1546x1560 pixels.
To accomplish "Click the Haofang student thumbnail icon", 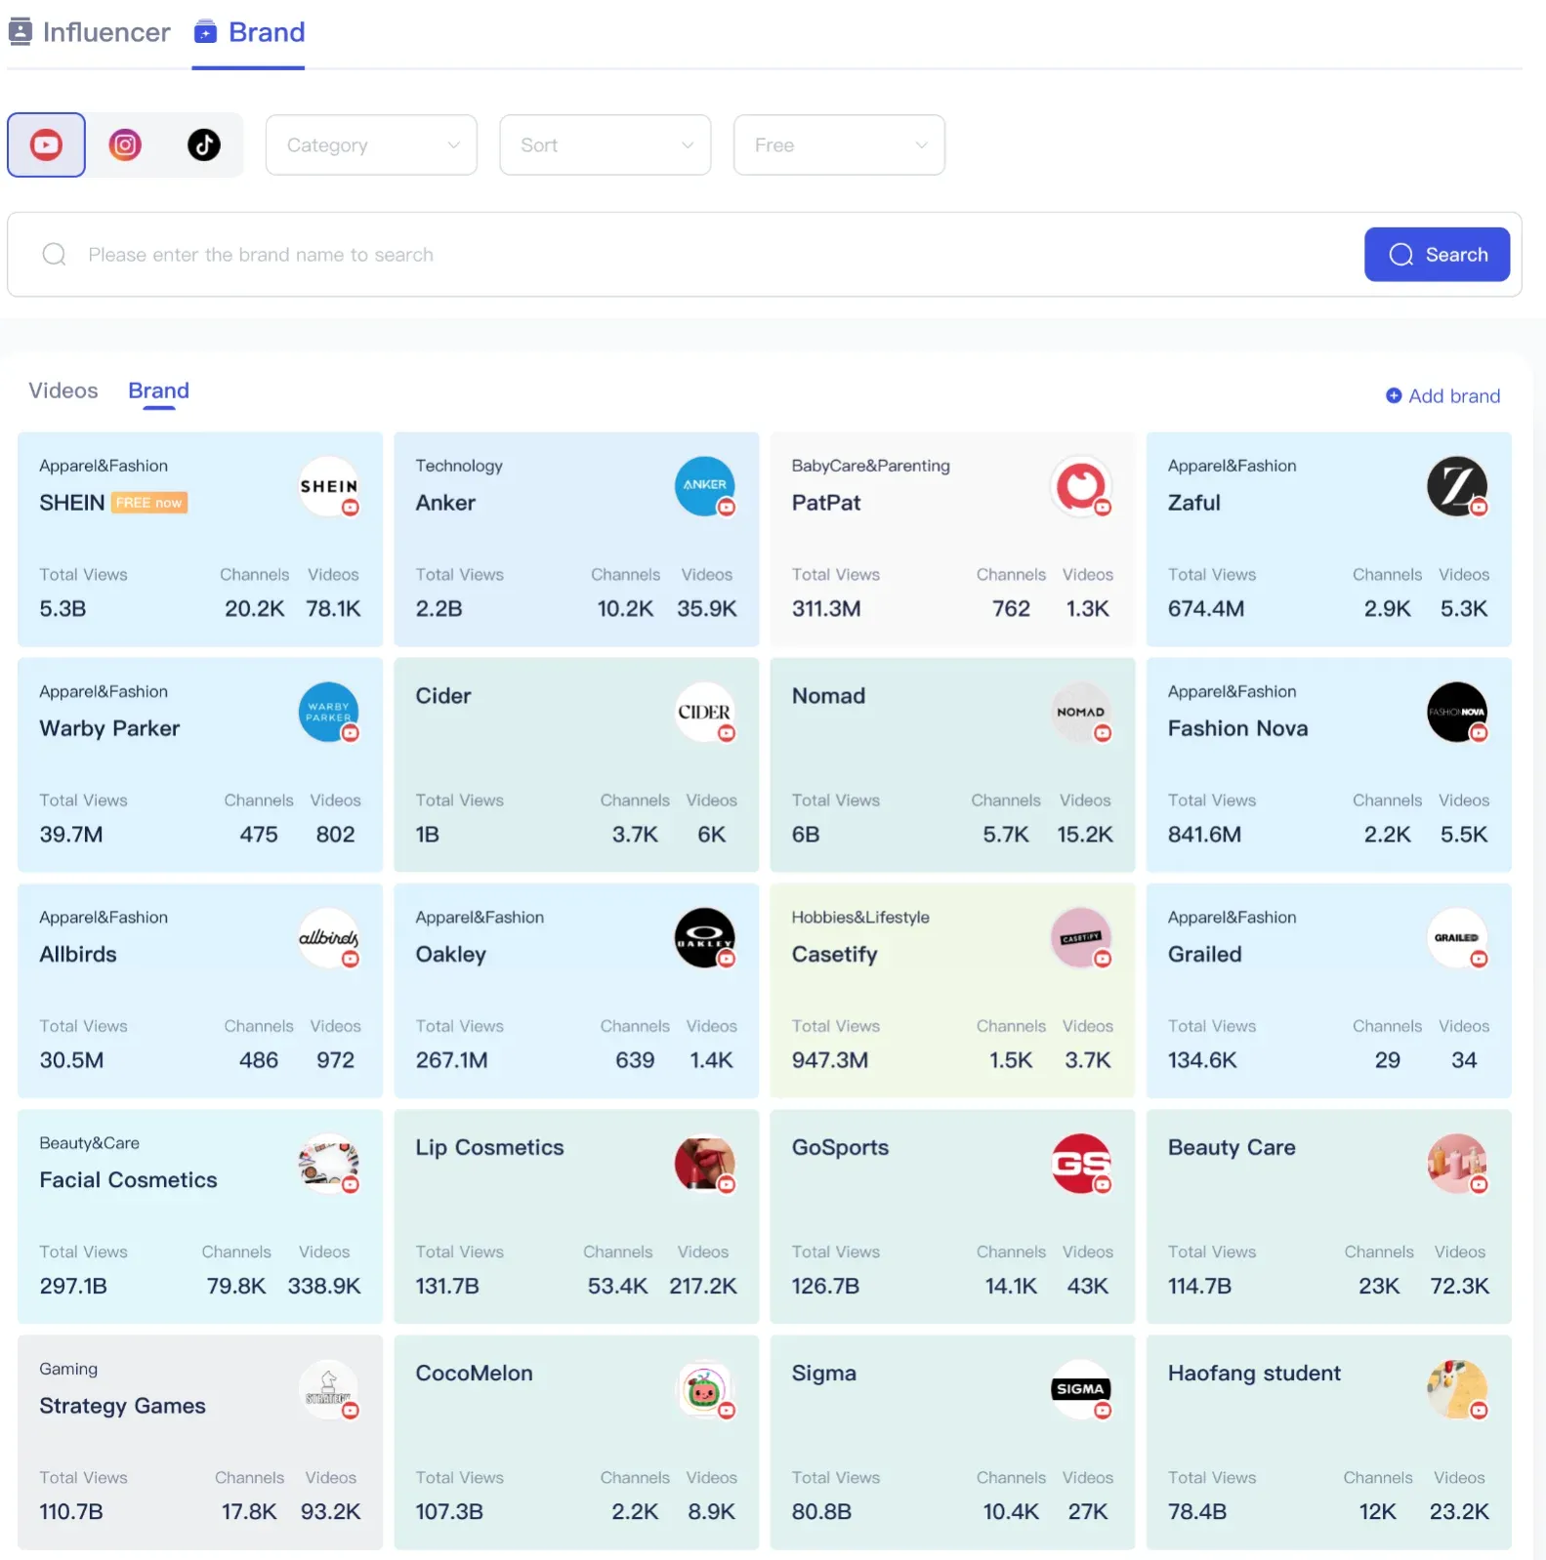I will 1456,1389.
